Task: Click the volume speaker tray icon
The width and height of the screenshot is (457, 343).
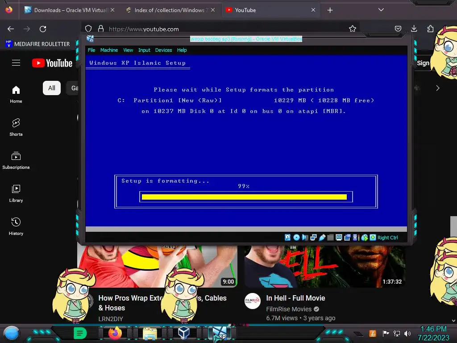Action: 407,333
